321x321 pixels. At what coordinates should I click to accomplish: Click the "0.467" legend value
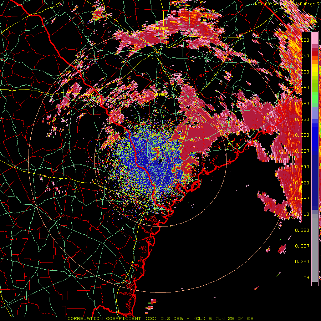[x=302, y=199]
